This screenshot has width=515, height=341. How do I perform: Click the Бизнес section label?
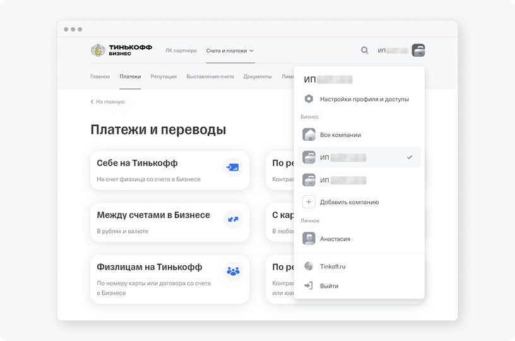pos(310,117)
